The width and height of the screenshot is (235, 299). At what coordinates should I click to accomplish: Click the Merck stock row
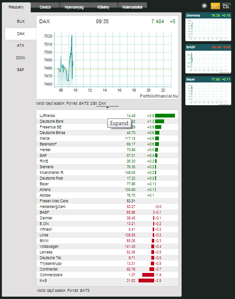click(x=107, y=138)
